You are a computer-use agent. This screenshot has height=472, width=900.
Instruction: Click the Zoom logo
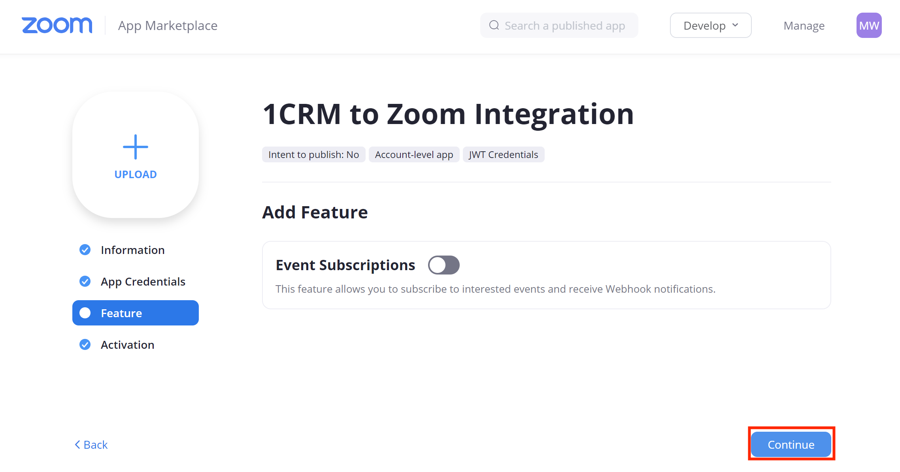tap(57, 25)
